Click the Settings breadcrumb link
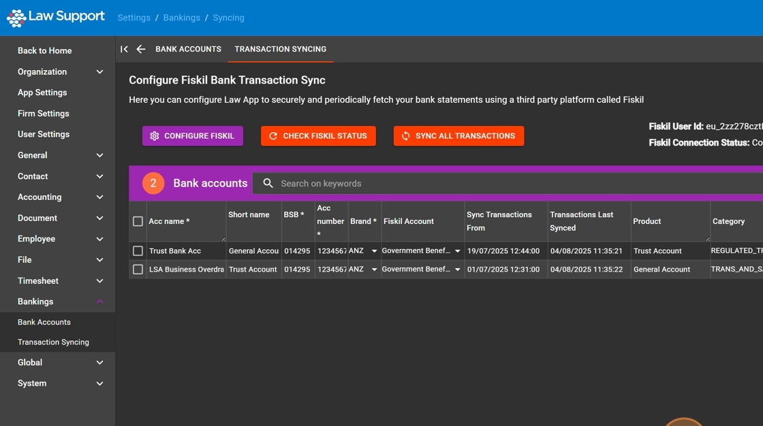The height and width of the screenshot is (426, 763). (x=134, y=18)
